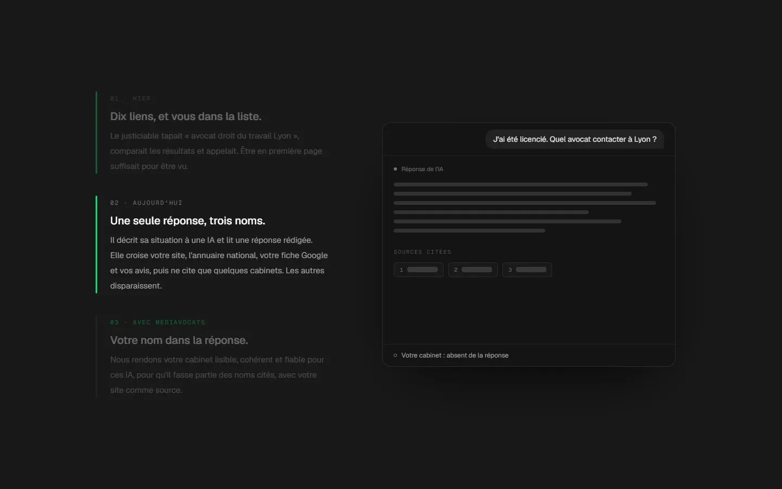Click the "02 · AUJOURD'HUI" label
The height and width of the screenshot is (489, 782).
pos(146,203)
